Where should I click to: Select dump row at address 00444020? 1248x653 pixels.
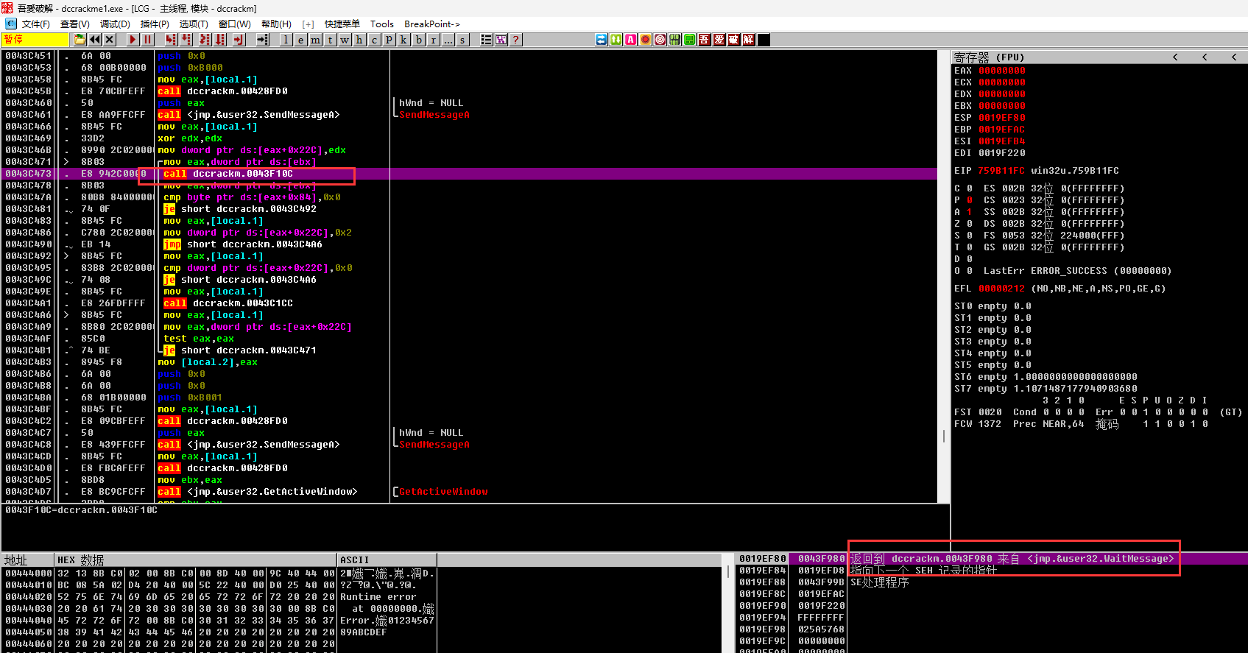221,597
